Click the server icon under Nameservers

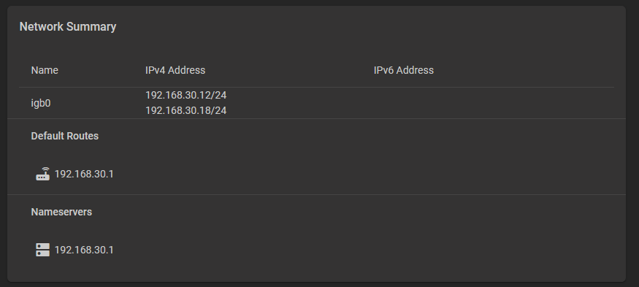[43, 250]
